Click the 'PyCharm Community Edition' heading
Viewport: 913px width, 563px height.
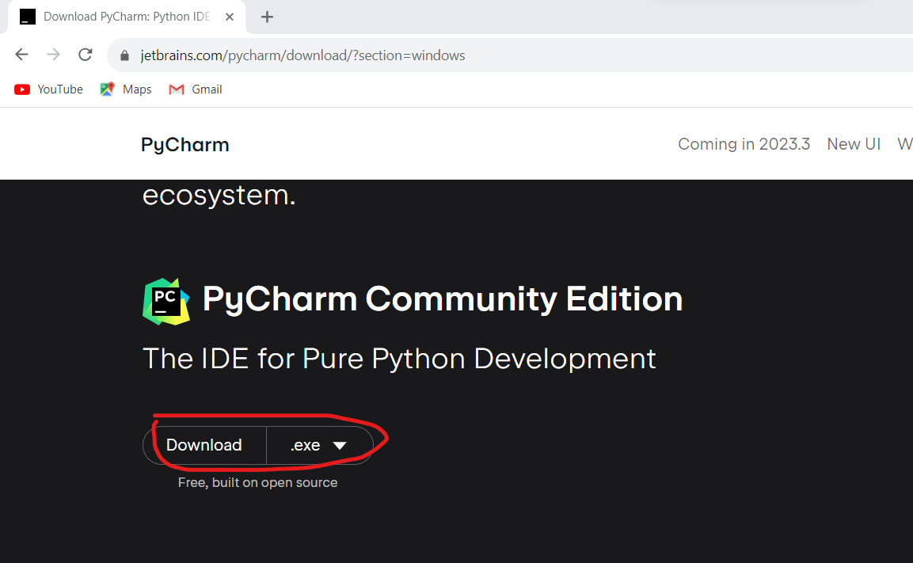442,299
